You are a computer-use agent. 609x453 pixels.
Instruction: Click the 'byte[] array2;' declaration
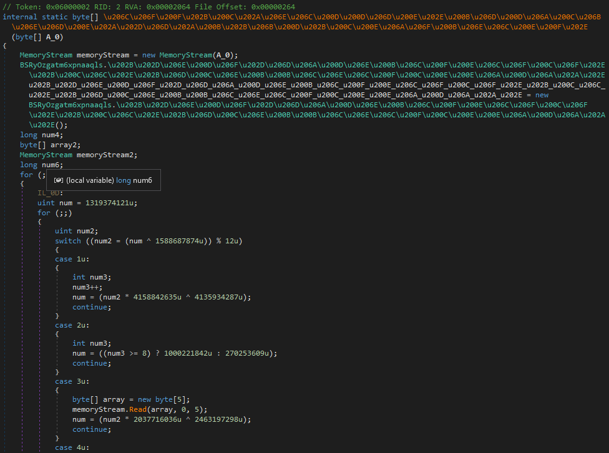pos(50,145)
